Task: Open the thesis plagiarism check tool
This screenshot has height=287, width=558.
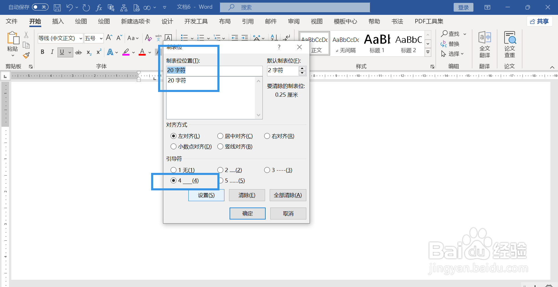Action: (510, 45)
